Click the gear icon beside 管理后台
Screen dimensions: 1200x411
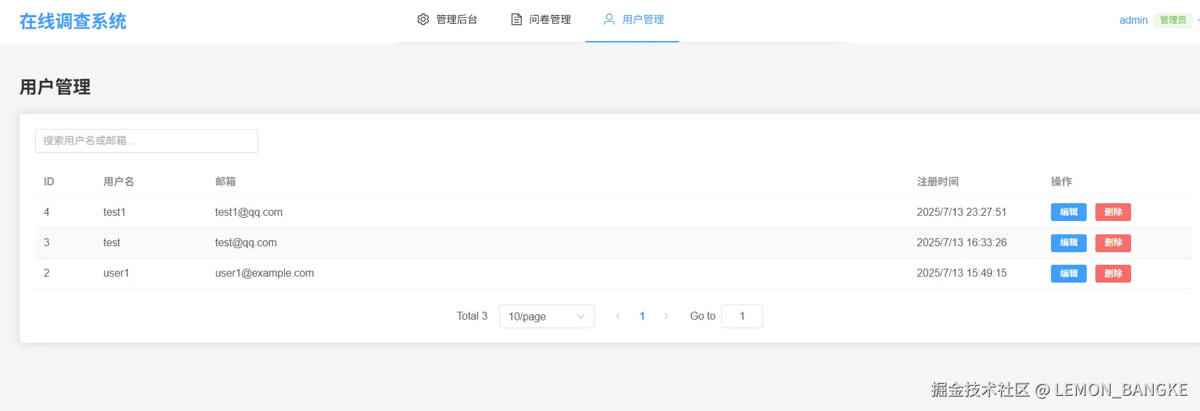click(423, 20)
